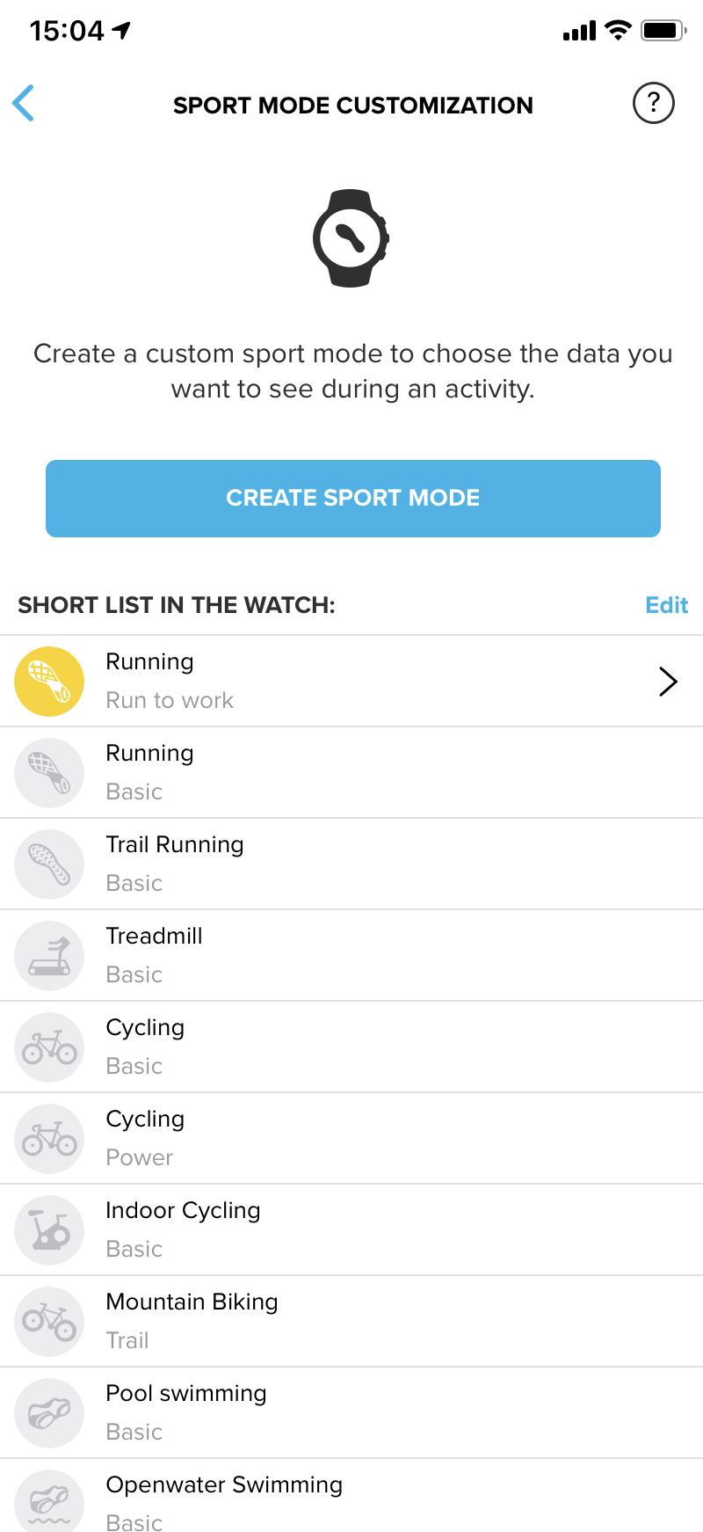Open the Mountain Biking Trail entry

[351, 1322]
